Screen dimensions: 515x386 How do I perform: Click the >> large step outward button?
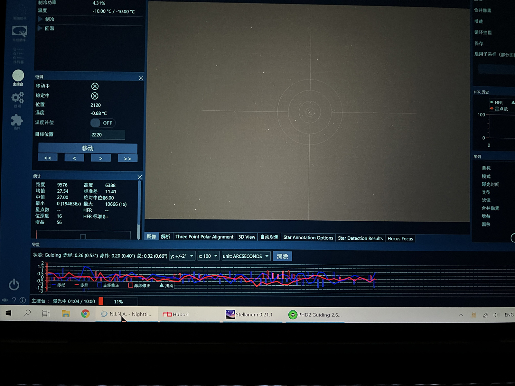tap(127, 159)
